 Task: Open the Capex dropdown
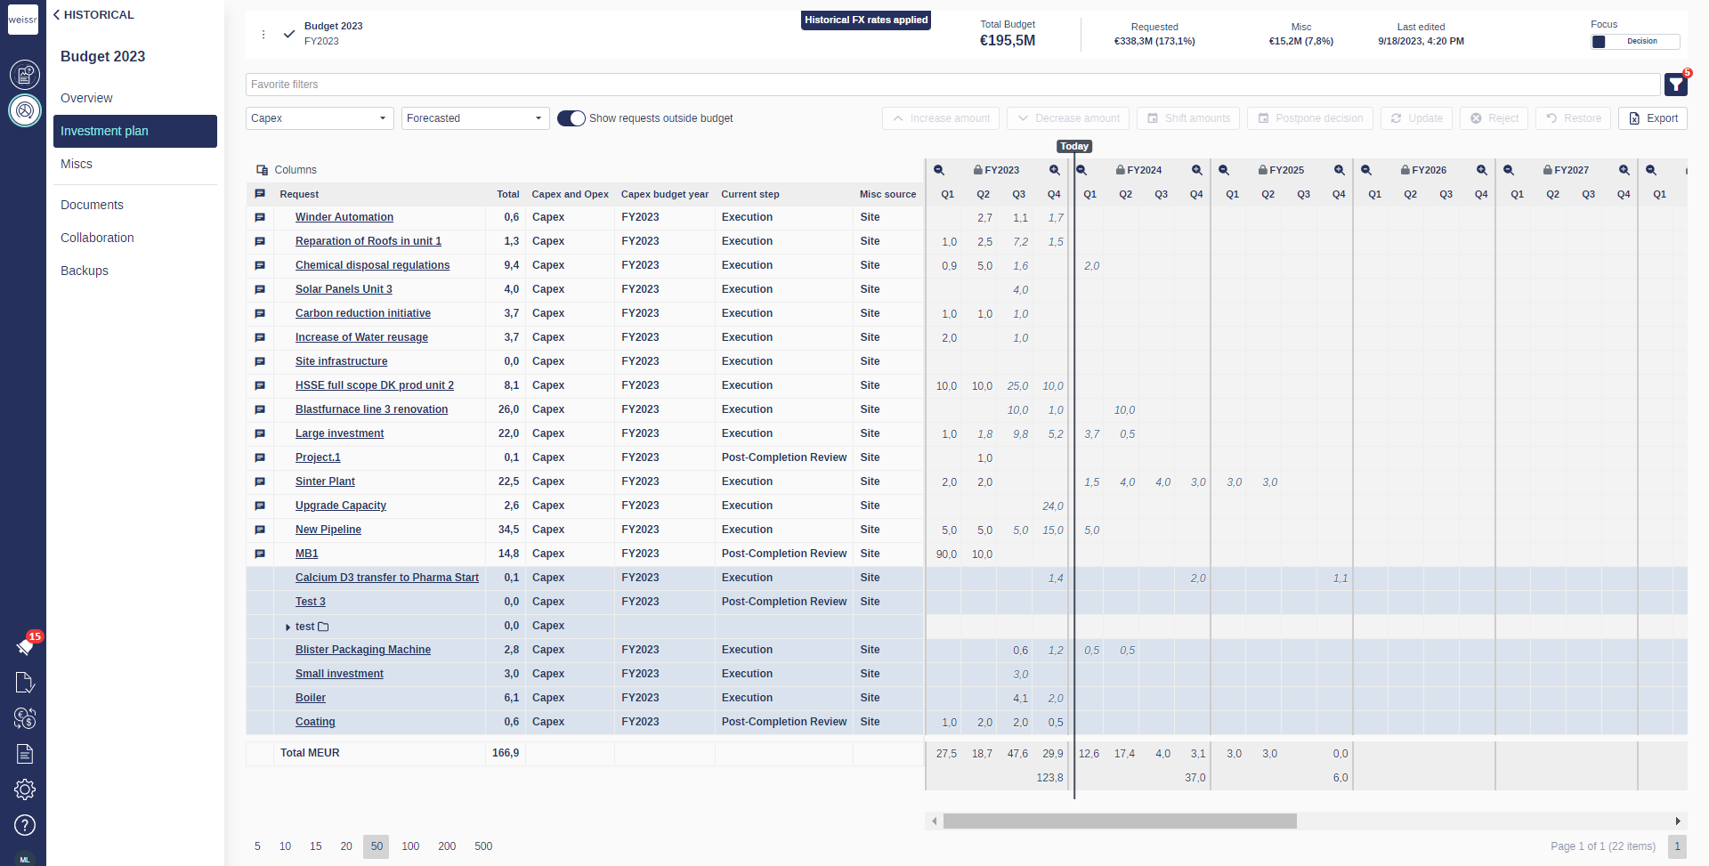(320, 118)
